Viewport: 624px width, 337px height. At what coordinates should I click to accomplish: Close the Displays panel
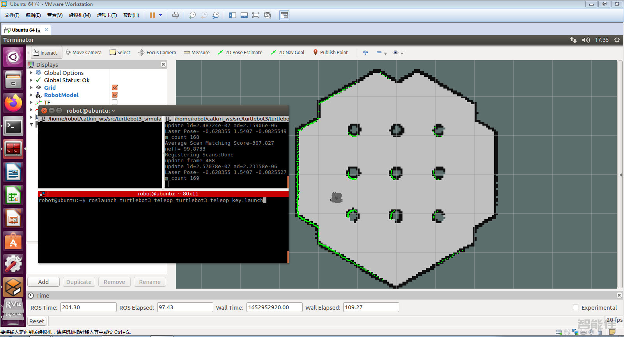(163, 64)
